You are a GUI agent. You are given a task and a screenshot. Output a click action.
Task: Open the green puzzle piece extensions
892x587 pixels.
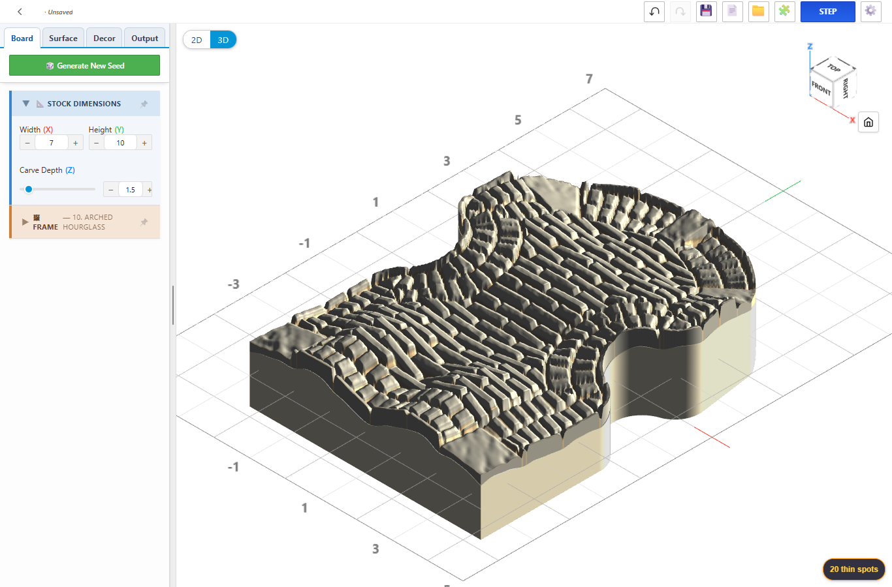784,12
